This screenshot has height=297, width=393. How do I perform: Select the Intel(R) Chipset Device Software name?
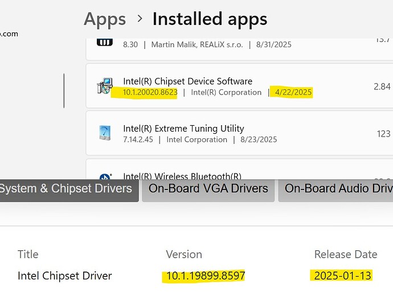click(x=187, y=81)
